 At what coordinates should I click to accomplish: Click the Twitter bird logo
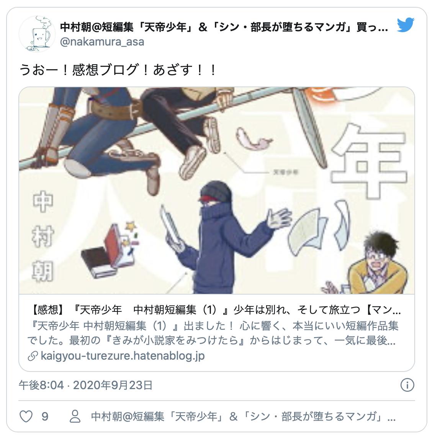pos(406,25)
